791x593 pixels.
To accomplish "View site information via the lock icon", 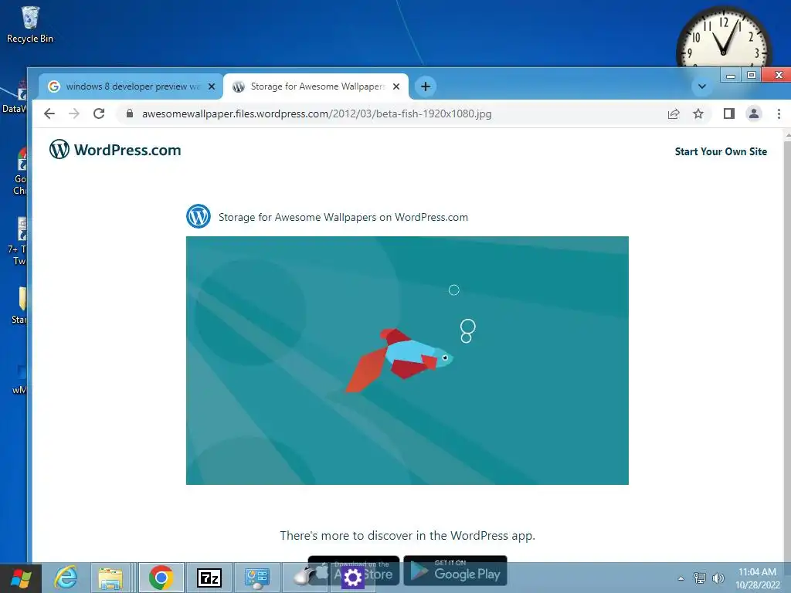I will pos(130,114).
